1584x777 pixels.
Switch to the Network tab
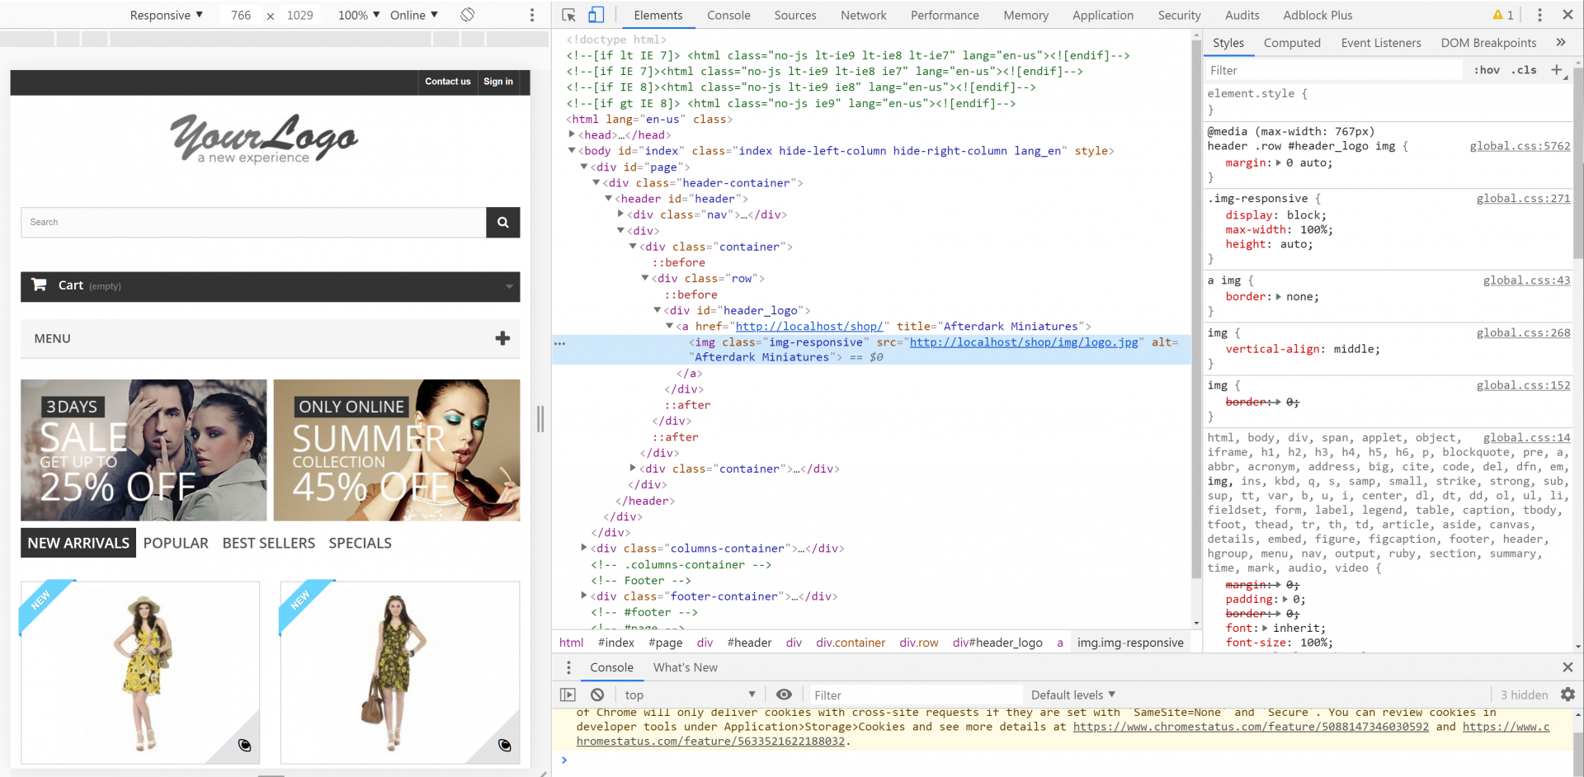point(863,15)
